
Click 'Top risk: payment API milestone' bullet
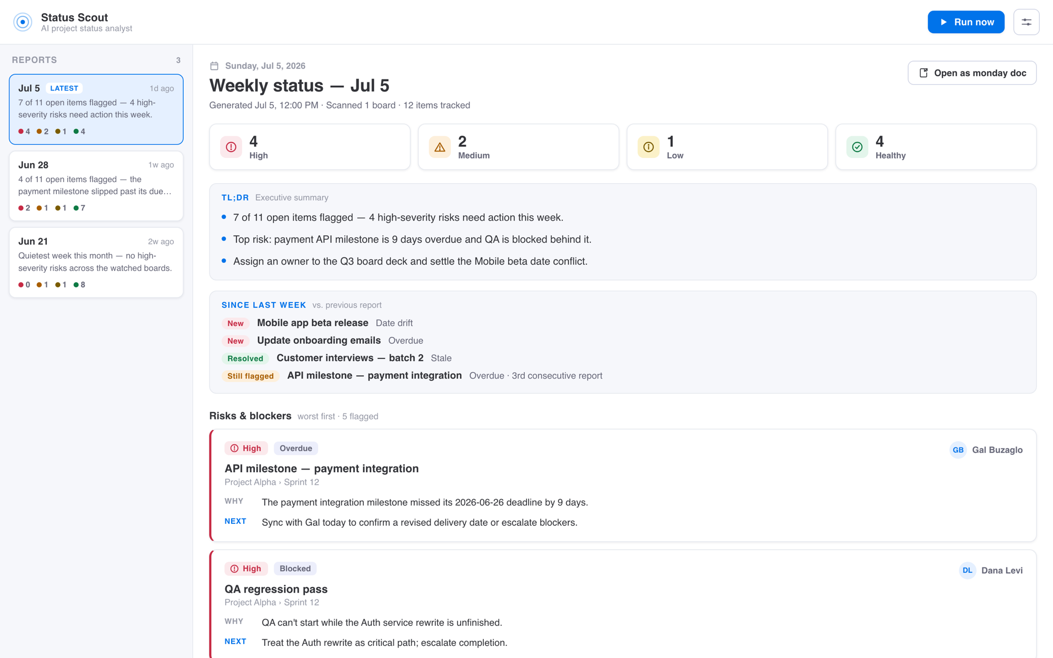coord(412,240)
